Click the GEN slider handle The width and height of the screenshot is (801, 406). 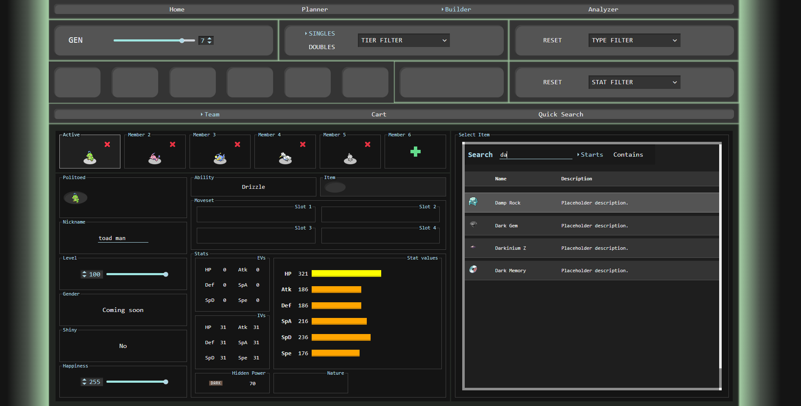[182, 41]
